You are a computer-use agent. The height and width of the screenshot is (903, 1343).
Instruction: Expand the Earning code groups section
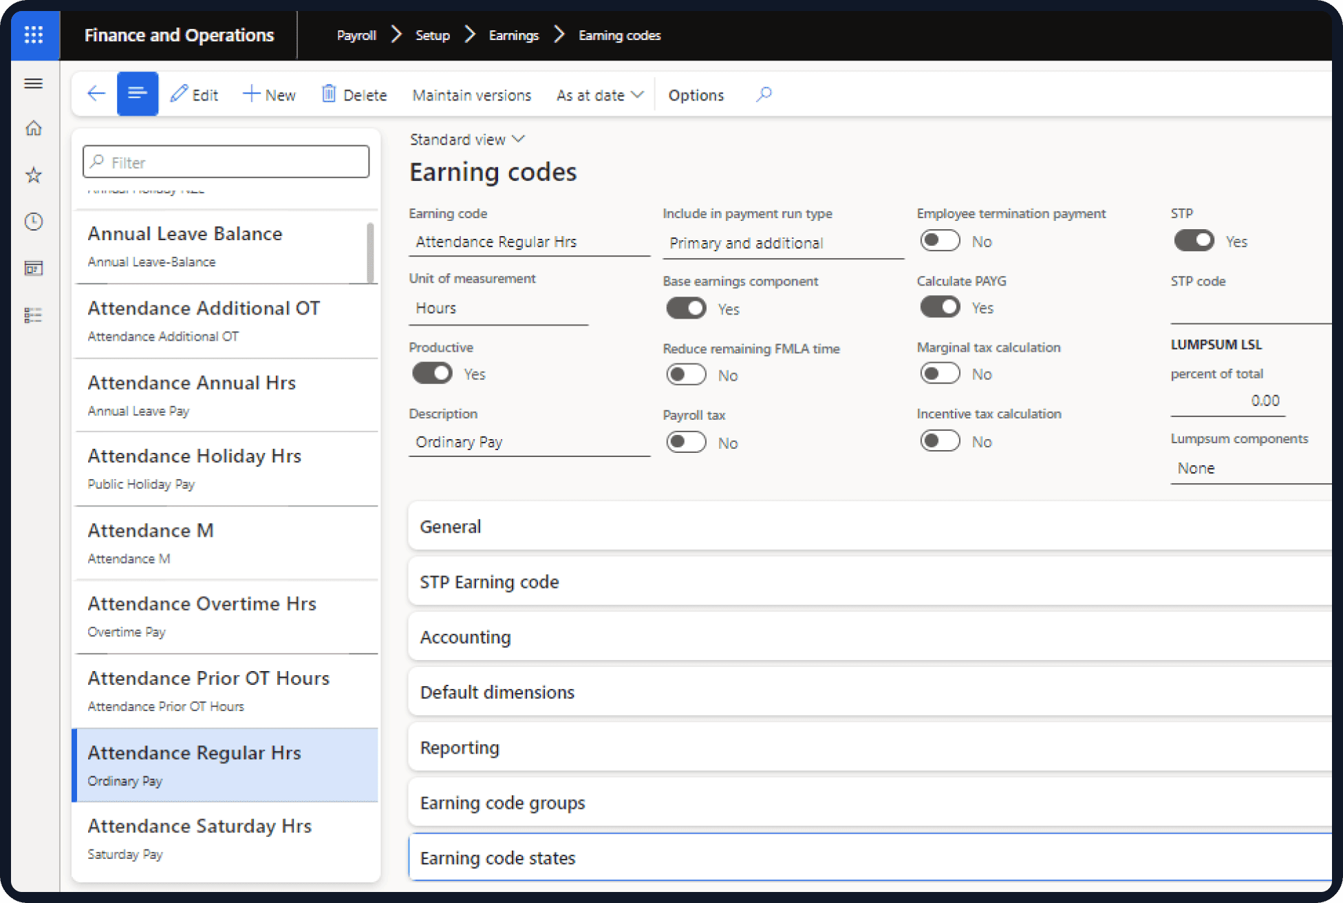[x=870, y=803]
